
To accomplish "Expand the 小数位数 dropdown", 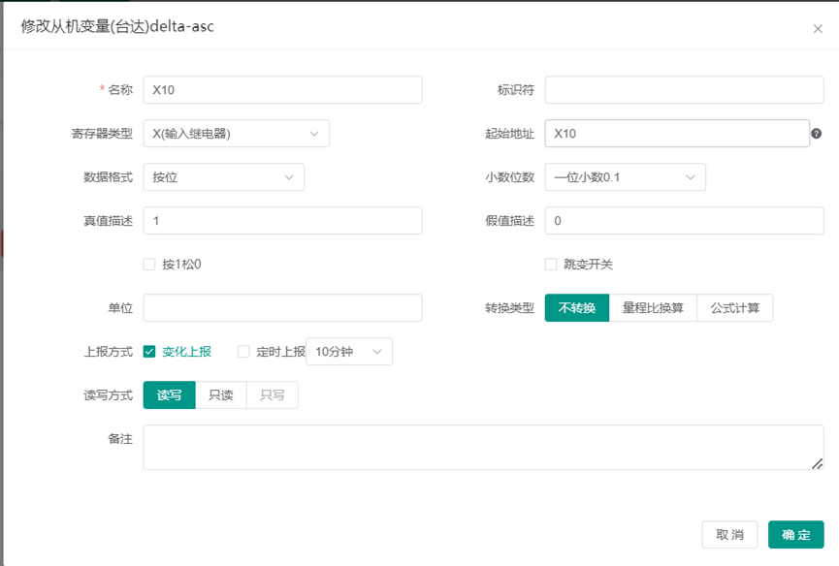I will tap(625, 177).
